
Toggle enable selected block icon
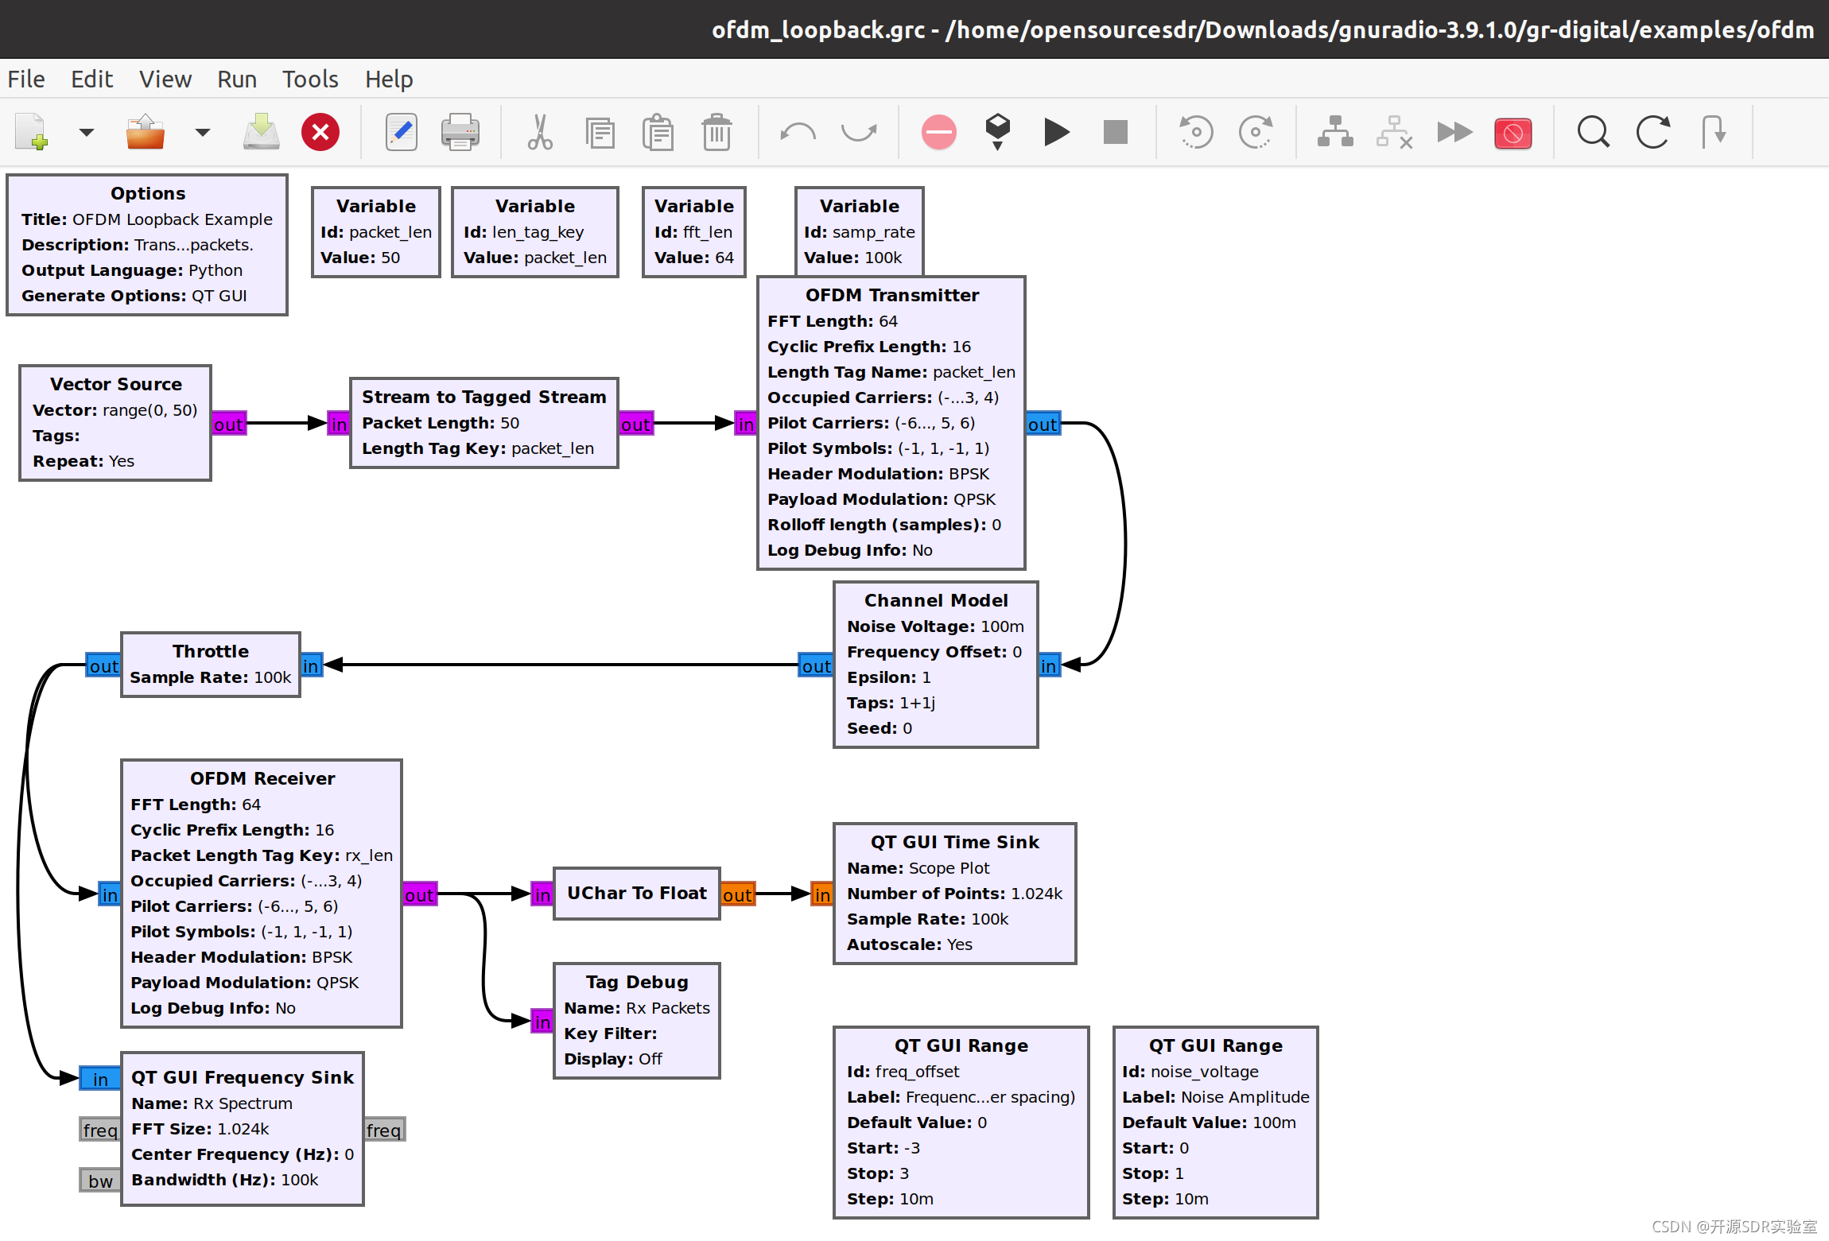point(1334,132)
